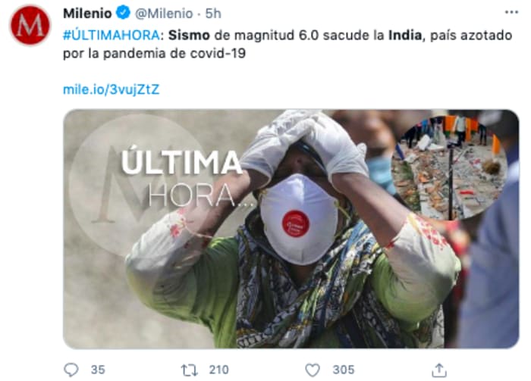The image size is (531, 381).
Task: Open the @Milenio handle
Action: (x=164, y=14)
